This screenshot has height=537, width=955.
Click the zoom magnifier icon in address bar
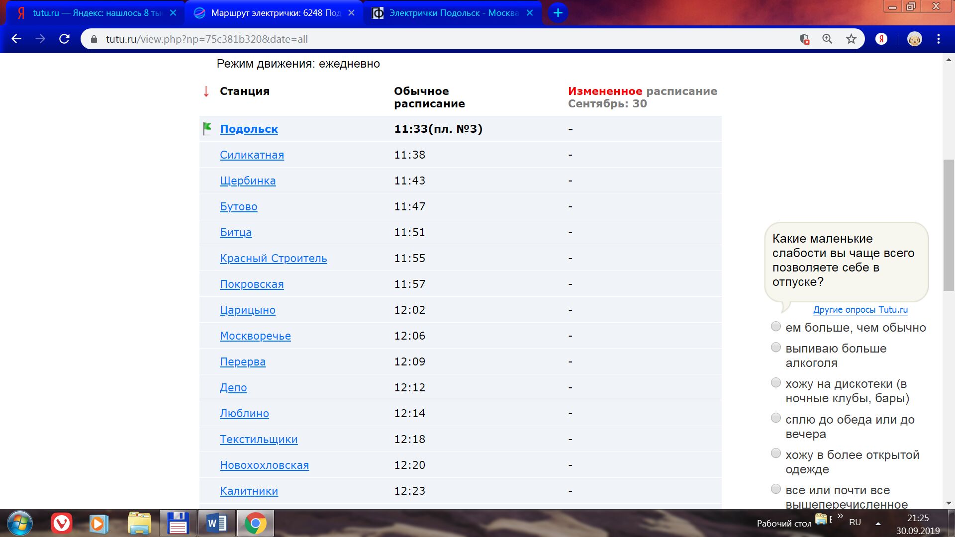click(827, 39)
